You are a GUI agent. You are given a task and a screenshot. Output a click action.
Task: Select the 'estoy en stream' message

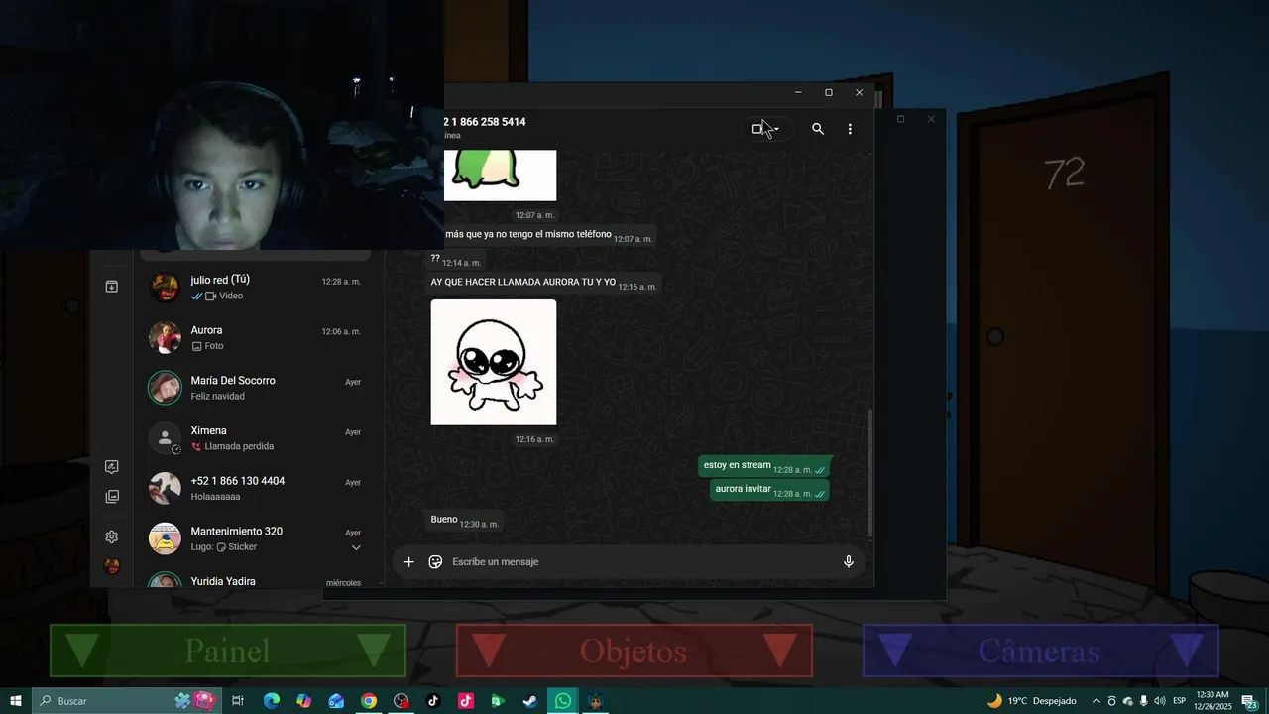click(763, 466)
